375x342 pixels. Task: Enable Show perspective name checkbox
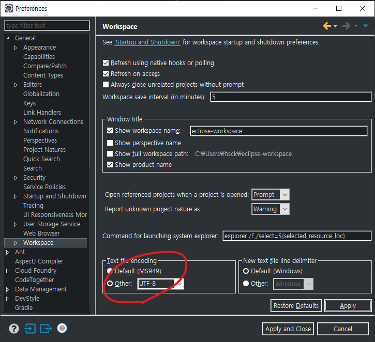110,143
